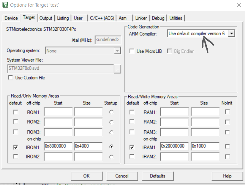Click the ROM1 Size field

pyautogui.click(x=88, y=112)
